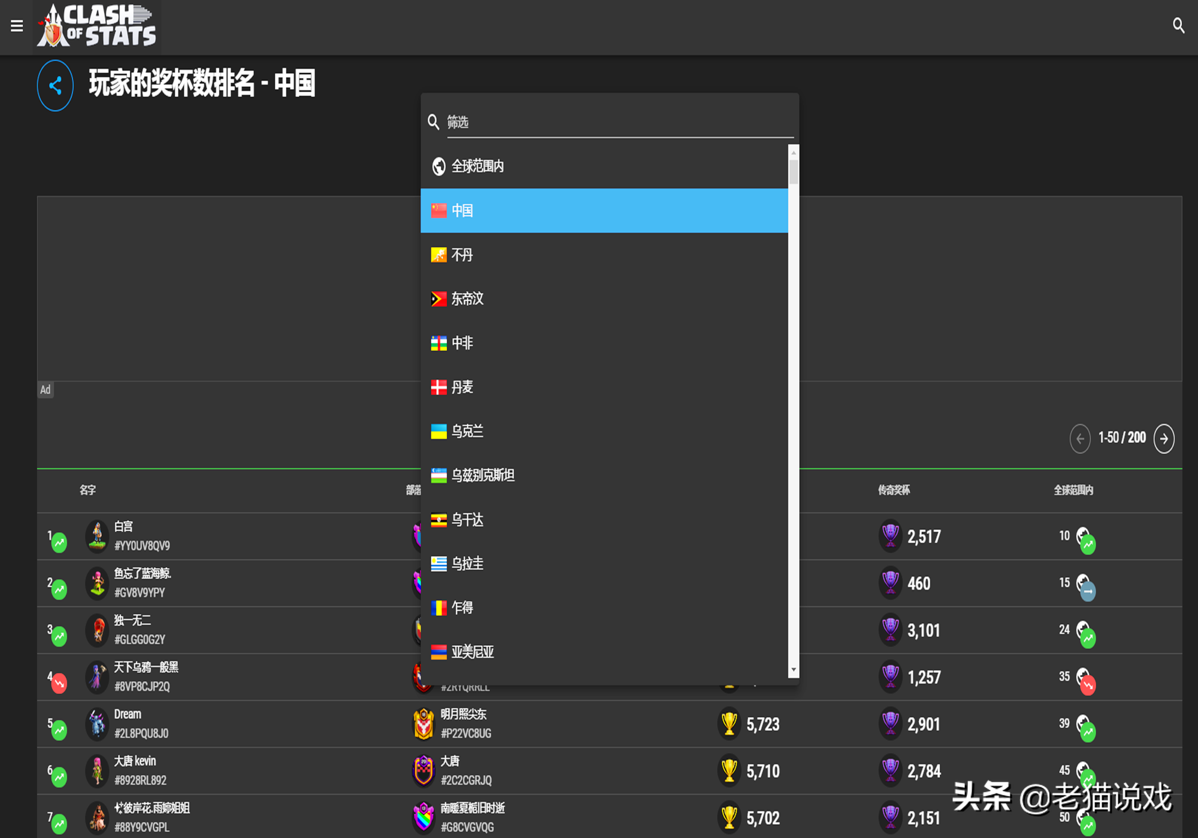Open the search magnifier in header
The image size is (1198, 838).
(1178, 25)
